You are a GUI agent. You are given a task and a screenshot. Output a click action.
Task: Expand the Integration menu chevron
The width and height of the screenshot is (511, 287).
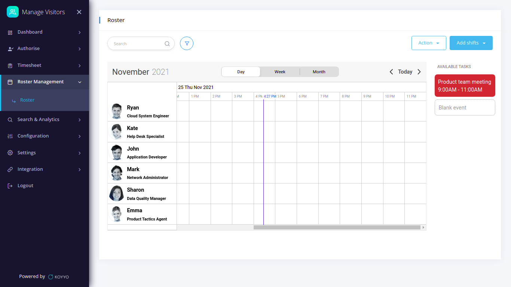tap(80, 170)
